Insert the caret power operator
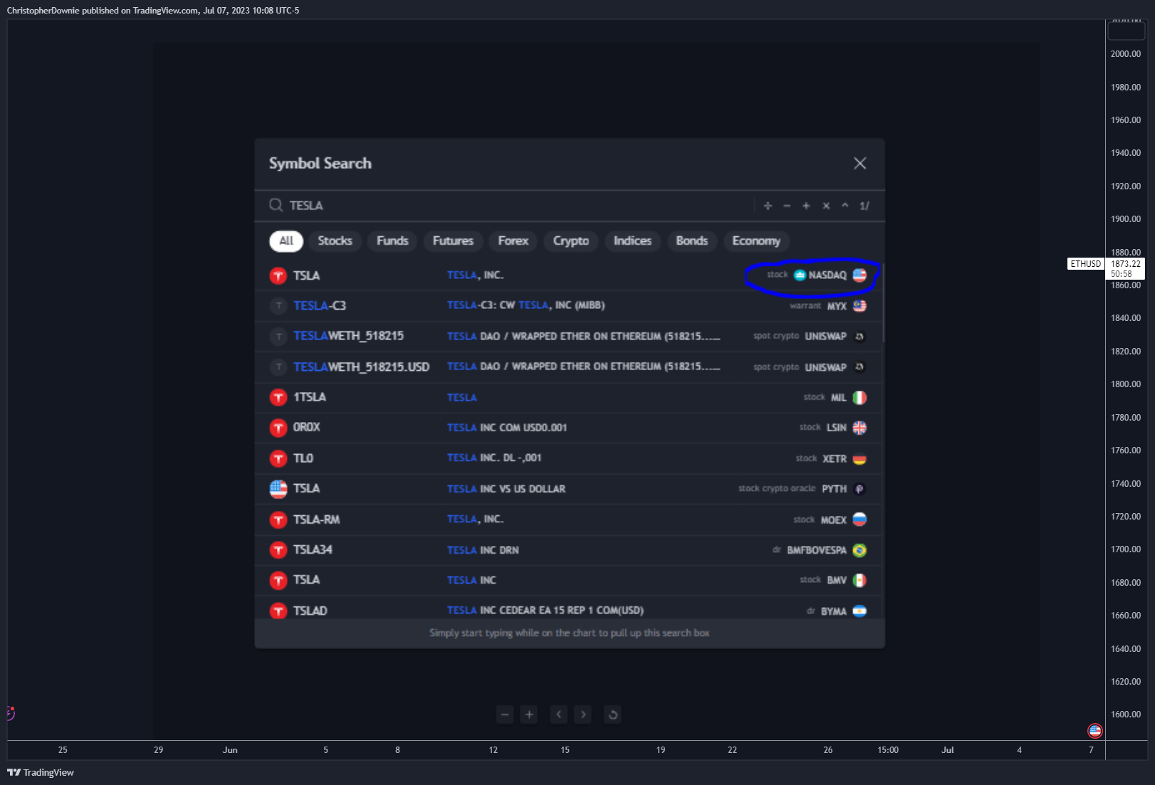The height and width of the screenshot is (785, 1155). [845, 206]
